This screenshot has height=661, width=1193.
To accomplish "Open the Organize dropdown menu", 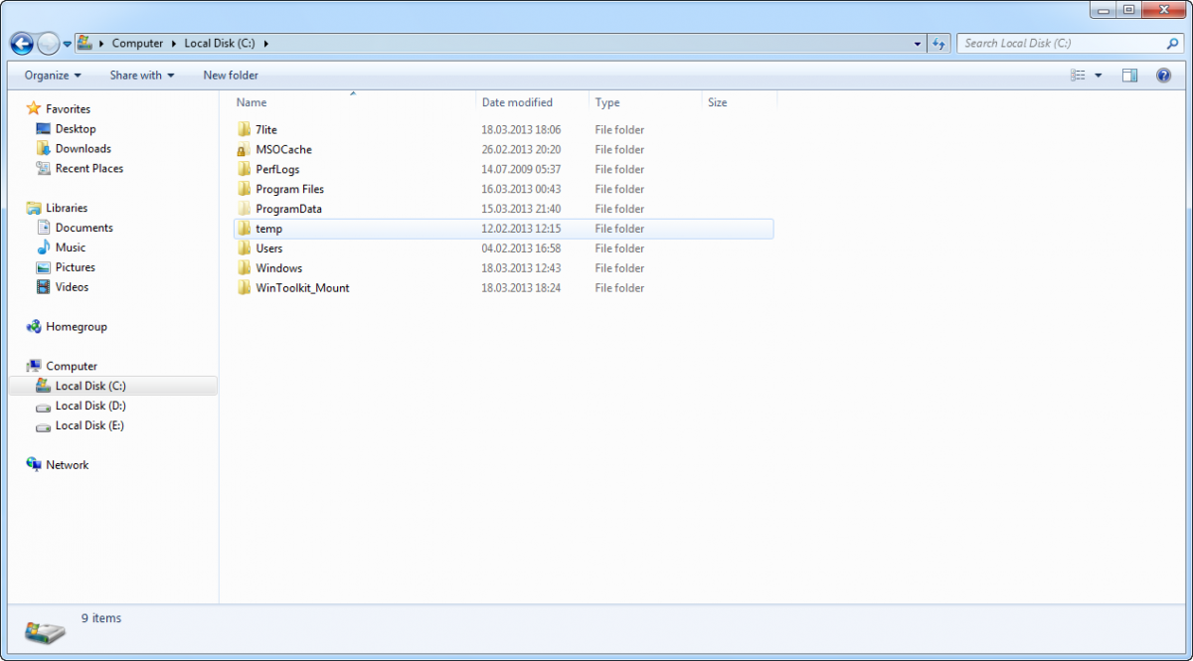I will [x=53, y=76].
